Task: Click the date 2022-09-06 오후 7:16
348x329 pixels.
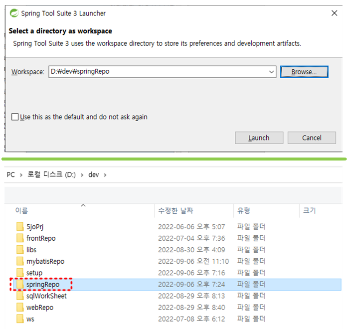Action: point(191,273)
